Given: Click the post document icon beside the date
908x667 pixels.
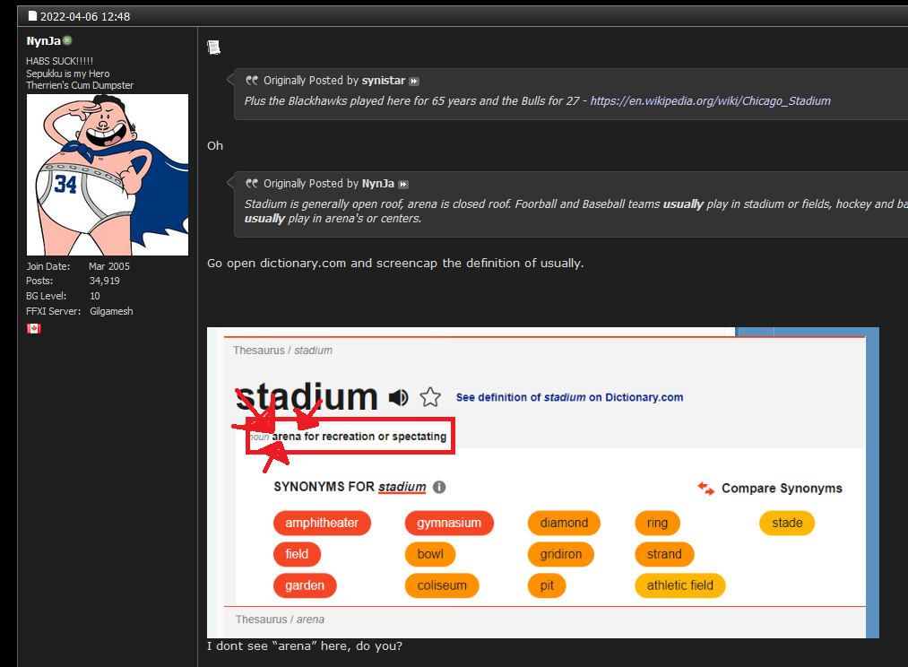Looking at the screenshot, I should 33,16.
